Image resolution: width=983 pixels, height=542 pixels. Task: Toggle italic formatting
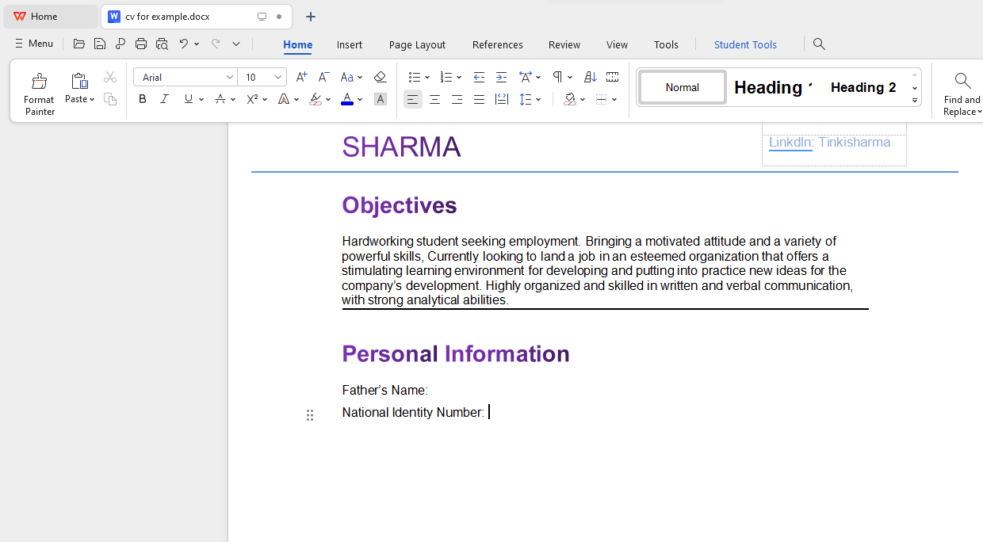coord(165,99)
